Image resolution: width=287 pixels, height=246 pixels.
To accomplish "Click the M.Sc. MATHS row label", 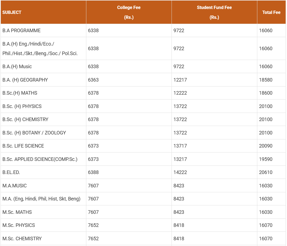I will pyautogui.click(x=17, y=212).
